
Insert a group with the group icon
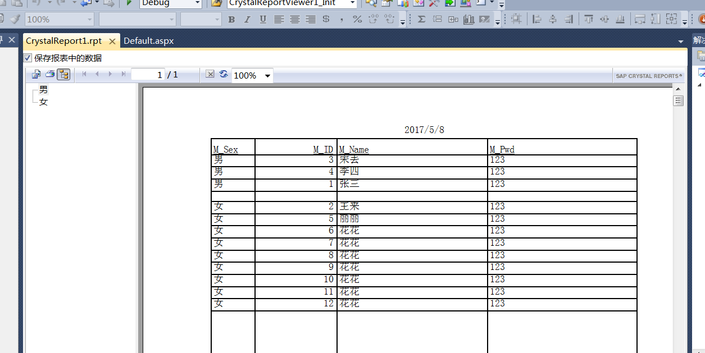[437, 20]
